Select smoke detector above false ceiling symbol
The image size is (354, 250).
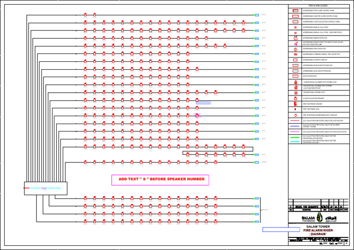[x=296, y=43]
